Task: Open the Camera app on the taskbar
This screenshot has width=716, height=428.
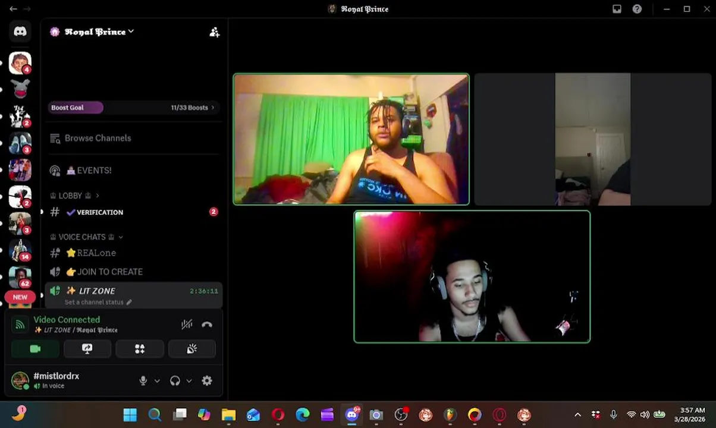Action: [x=376, y=414]
